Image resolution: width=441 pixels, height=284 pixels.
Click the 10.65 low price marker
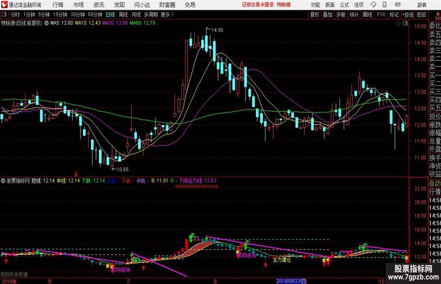122,170
